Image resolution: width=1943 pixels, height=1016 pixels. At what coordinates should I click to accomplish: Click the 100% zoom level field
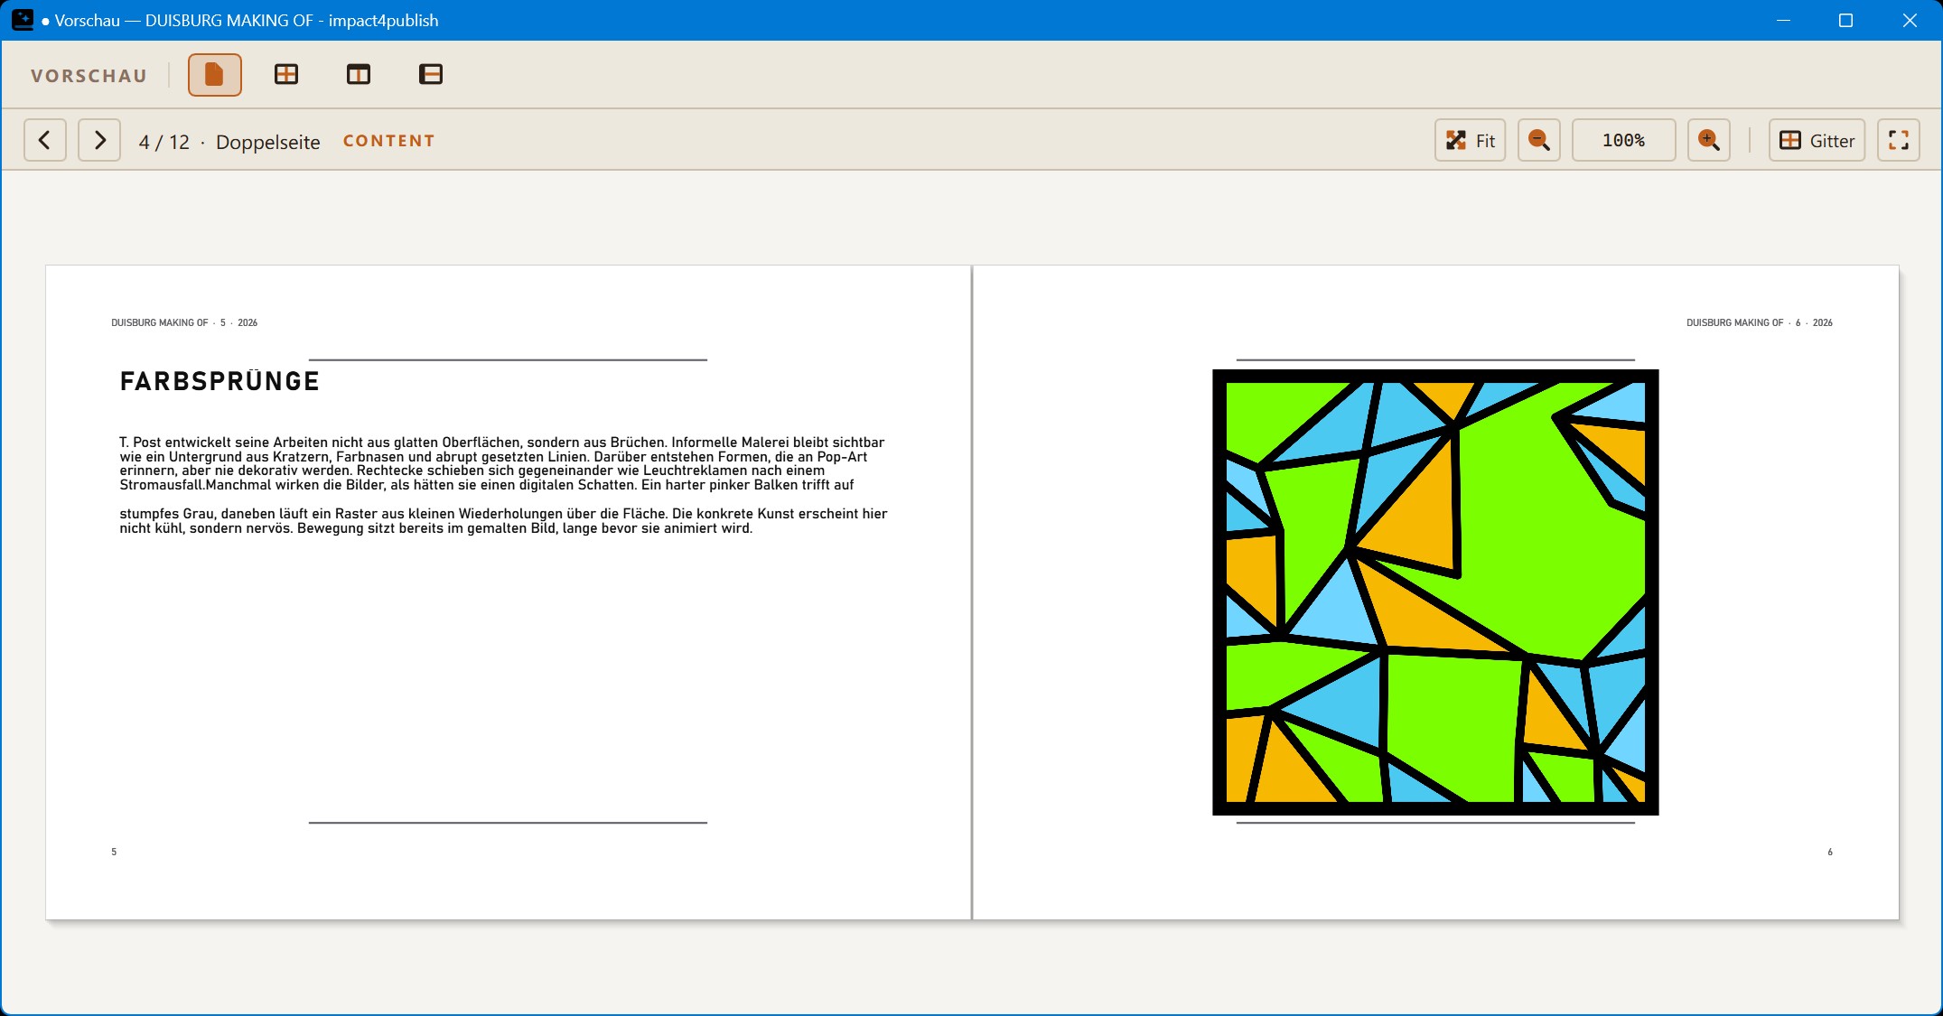click(1624, 140)
